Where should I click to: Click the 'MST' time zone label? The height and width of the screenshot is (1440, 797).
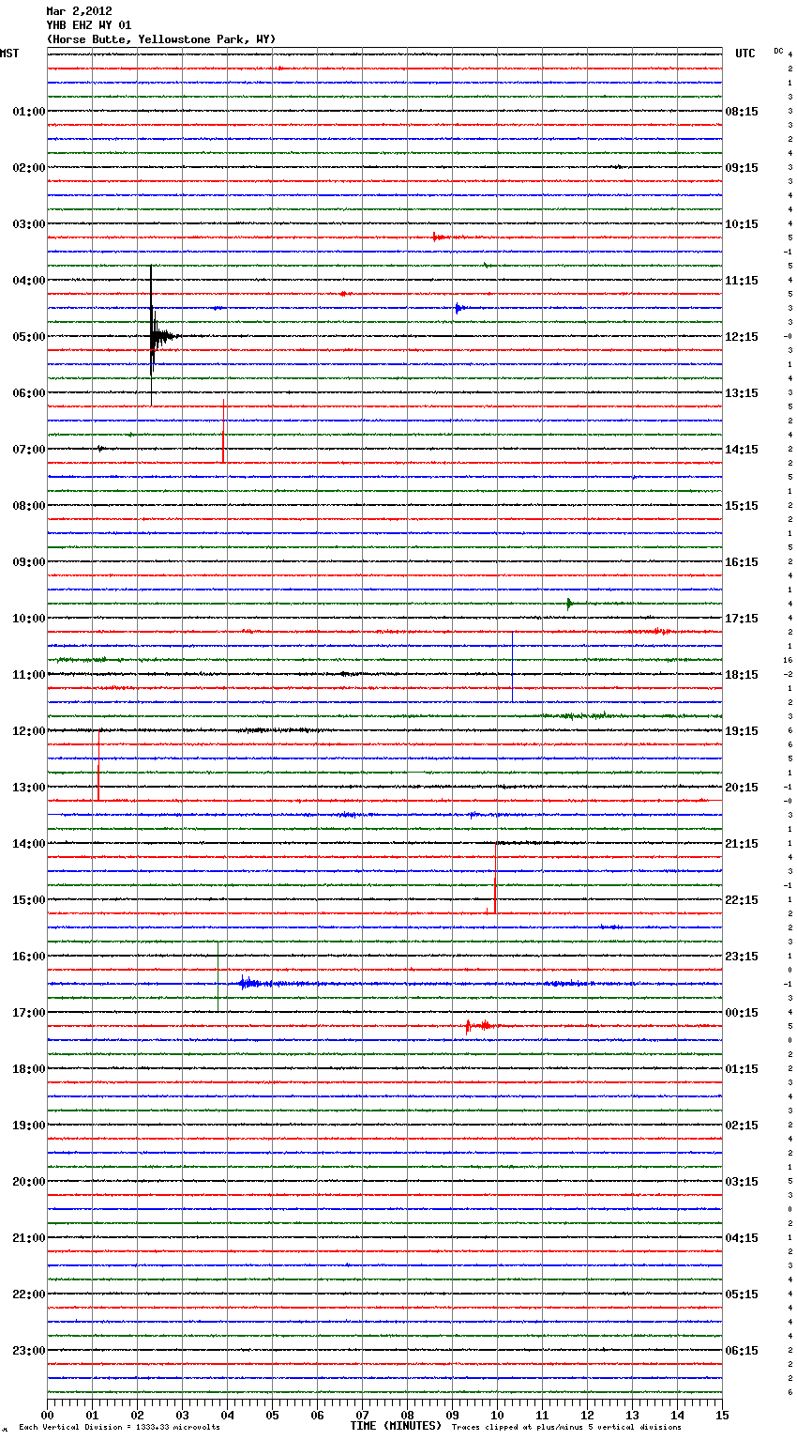[x=9, y=54]
